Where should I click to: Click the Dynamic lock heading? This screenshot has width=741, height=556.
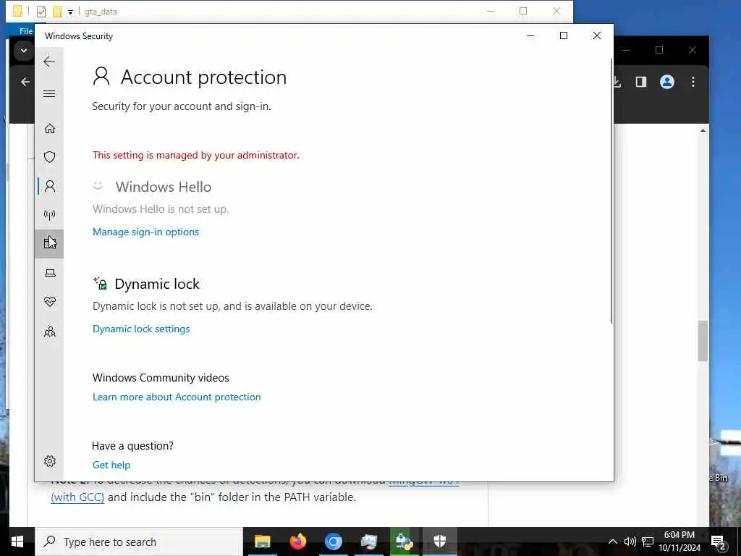[x=157, y=284]
